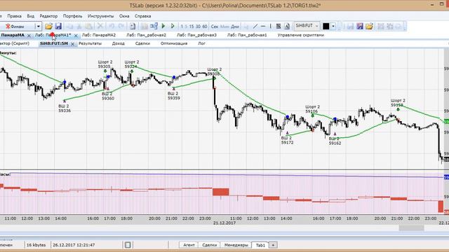
Task: Open the Справка menu
Action: pyautogui.click(x=142, y=16)
